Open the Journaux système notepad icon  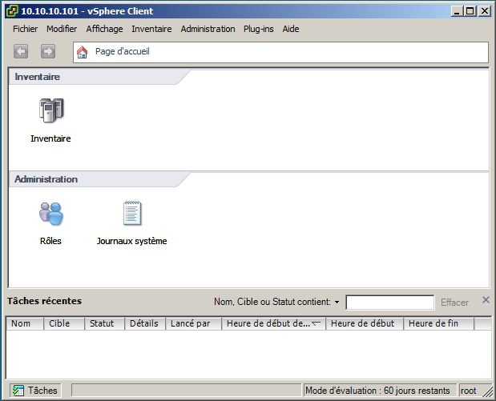[x=132, y=213]
